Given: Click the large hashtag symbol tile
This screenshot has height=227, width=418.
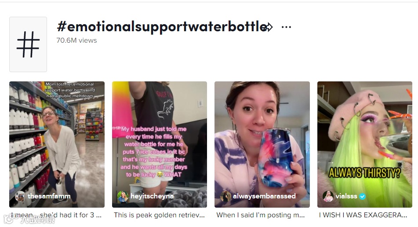Looking at the screenshot, I should pyautogui.click(x=28, y=44).
